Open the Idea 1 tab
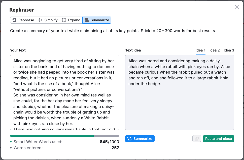The image size is (244, 160). (200, 50)
